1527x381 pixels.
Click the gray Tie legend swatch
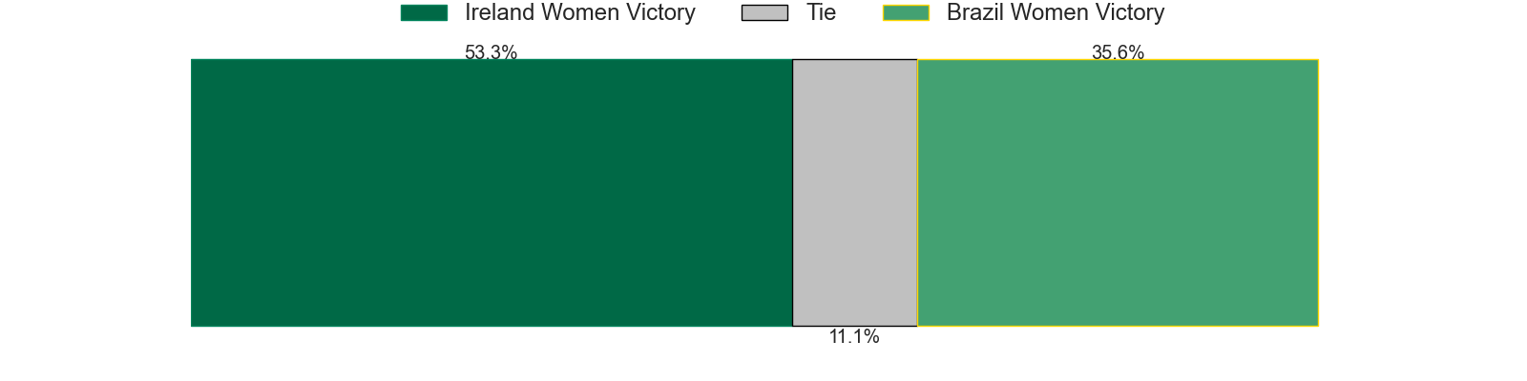pyautogui.click(x=764, y=12)
